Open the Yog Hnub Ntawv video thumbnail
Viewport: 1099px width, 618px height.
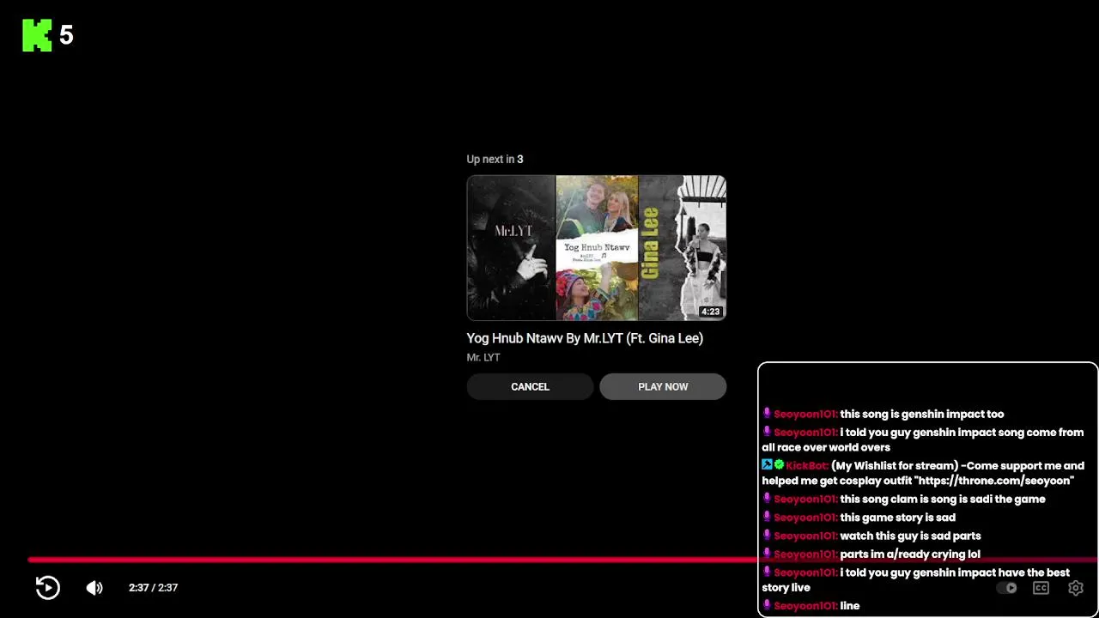coord(597,248)
